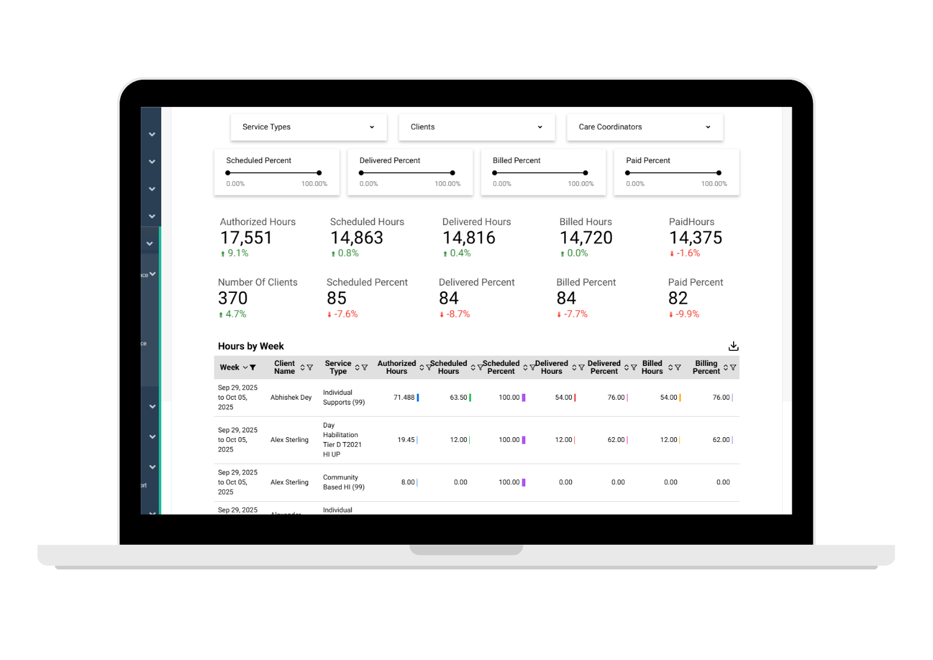Open the Service Types dropdown

pos(309,127)
